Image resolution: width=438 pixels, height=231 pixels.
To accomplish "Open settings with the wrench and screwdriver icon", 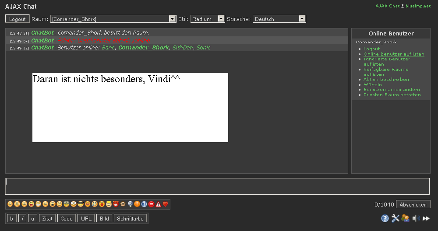I will click(395, 218).
